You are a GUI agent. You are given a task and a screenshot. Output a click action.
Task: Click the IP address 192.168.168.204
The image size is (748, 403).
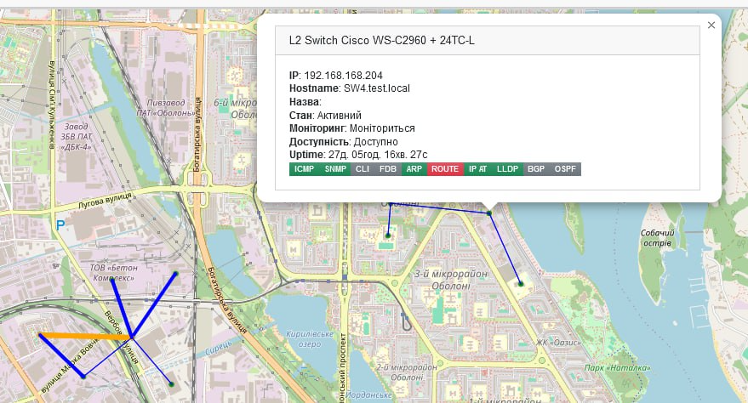pos(343,76)
